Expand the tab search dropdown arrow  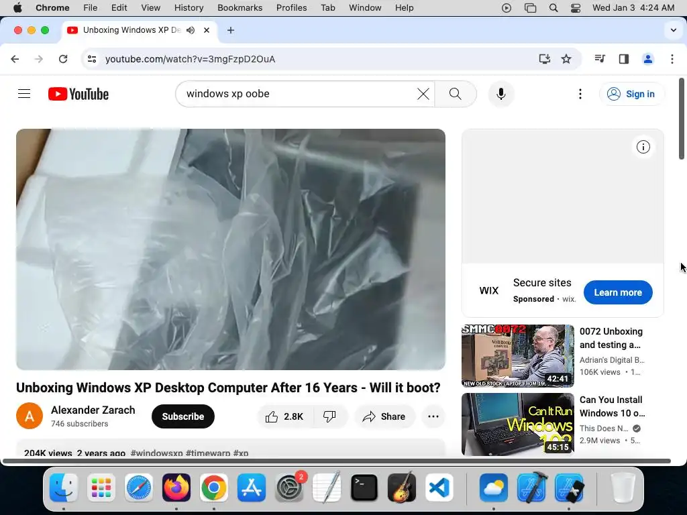point(674,30)
